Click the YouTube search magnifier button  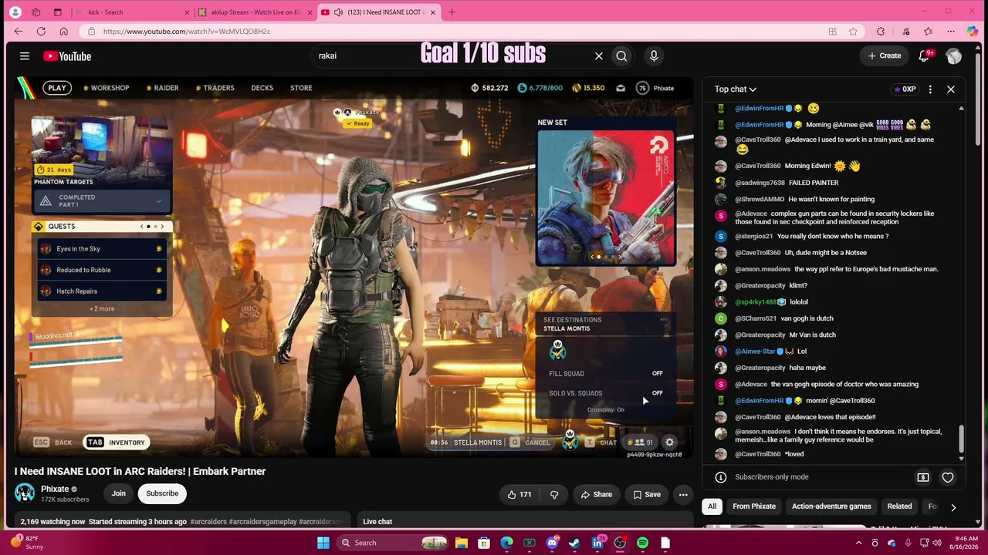point(621,55)
